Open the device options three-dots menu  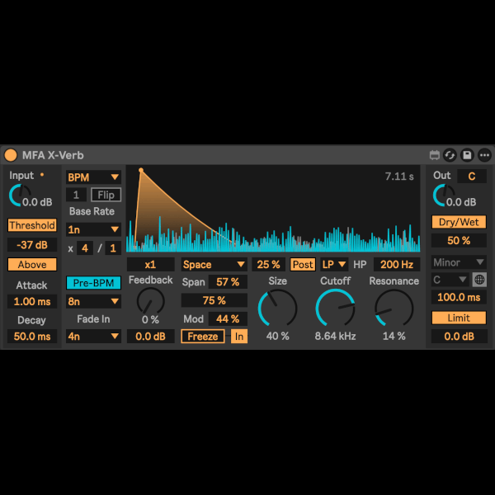point(484,155)
